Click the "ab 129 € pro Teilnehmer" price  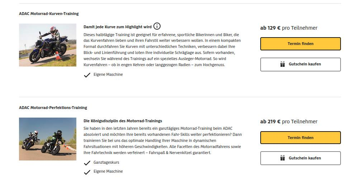(x=289, y=28)
